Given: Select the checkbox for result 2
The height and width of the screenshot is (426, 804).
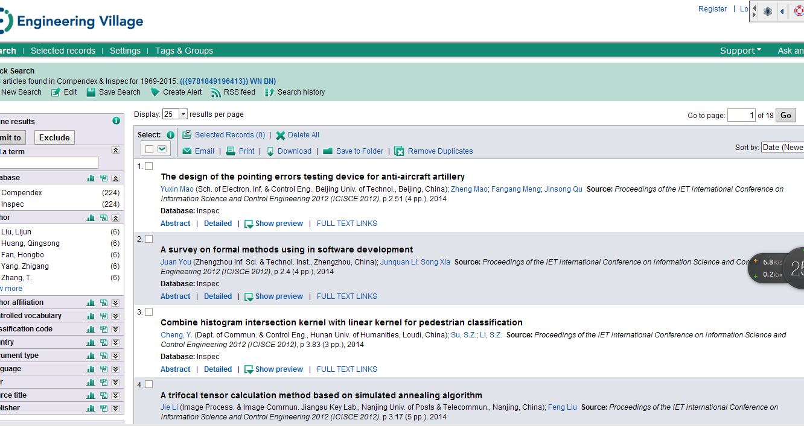Looking at the screenshot, I should [149, 239].
